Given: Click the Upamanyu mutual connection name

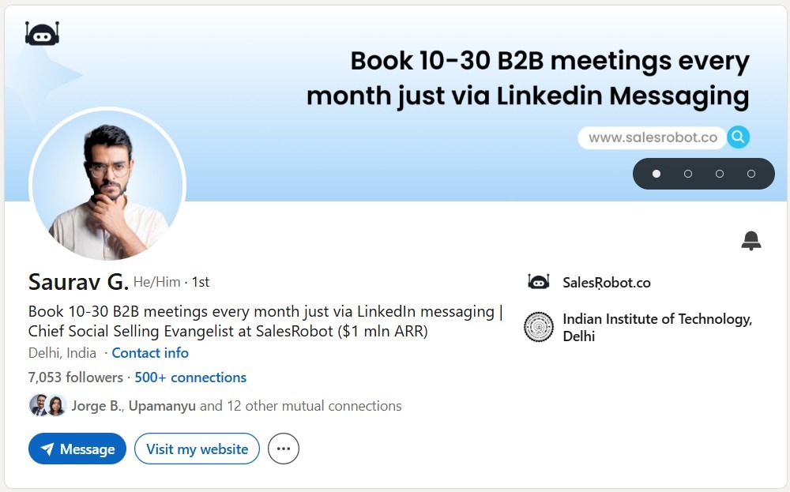Looking at the screenshot, I should pos(167,405).
